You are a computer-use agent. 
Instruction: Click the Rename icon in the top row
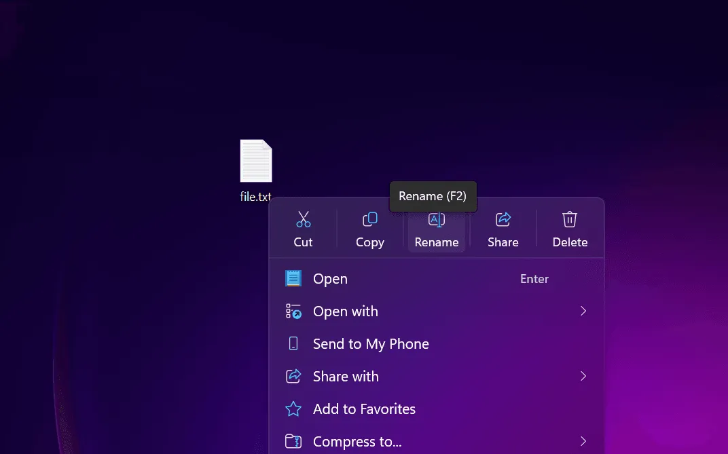pos(436,219)
